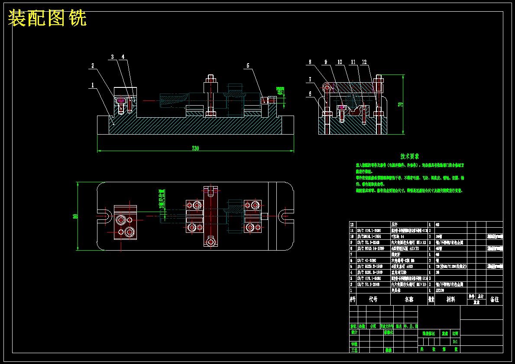Viewport: 515px width, 364px height.
Task: Click the 比例 label
Action: pos(455,333)
